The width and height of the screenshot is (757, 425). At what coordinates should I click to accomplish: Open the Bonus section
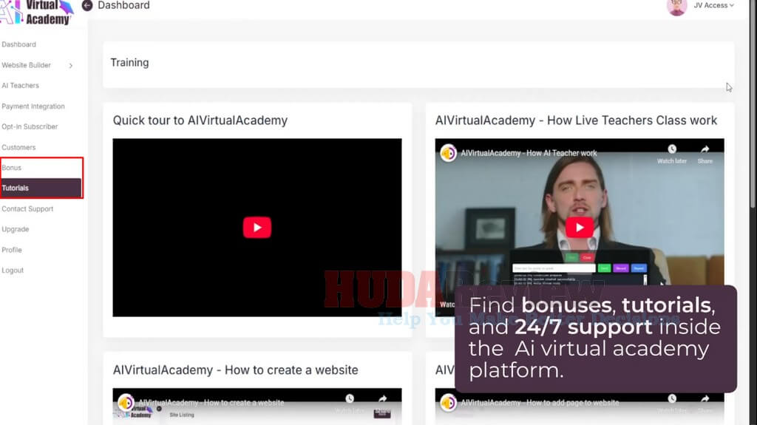(12, 168)
